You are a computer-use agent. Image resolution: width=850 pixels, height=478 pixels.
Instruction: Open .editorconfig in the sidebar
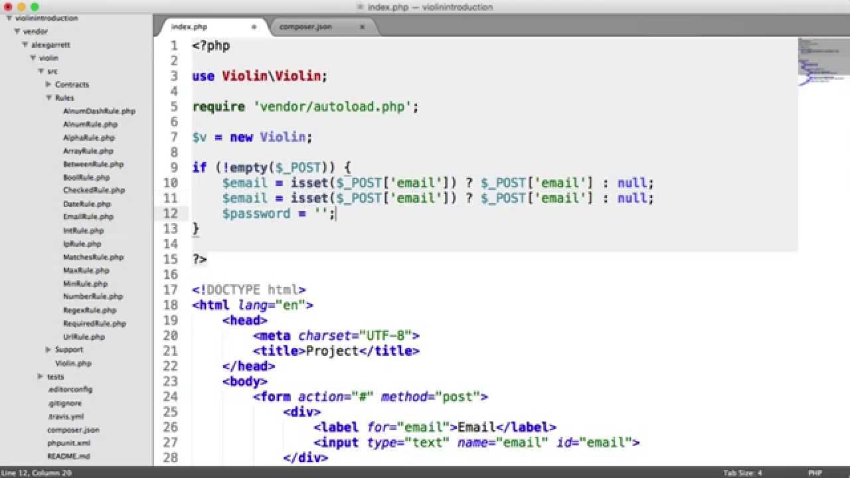[x=70, y=390]
